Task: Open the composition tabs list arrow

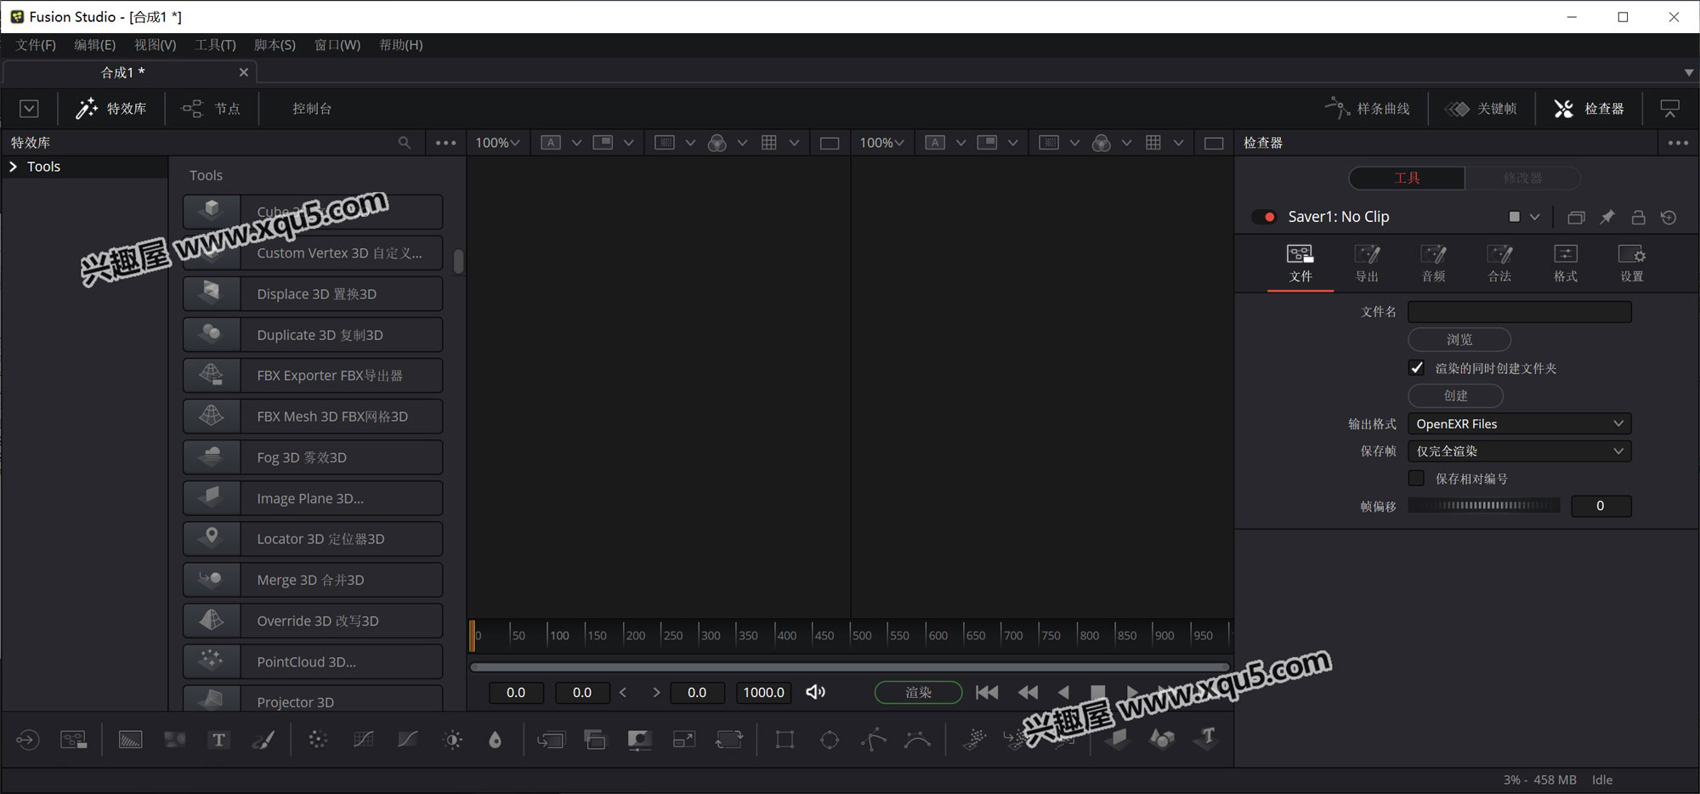Action: (x=1688, y=72)
